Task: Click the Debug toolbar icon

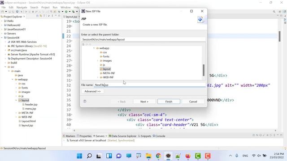Action: (x=59, y=12)
